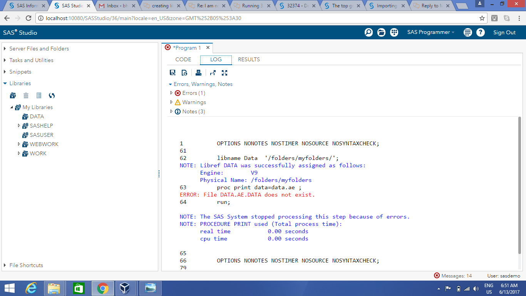Viewport: 526px width, 296px height.
Task: Create a new library
Action: 13,96
